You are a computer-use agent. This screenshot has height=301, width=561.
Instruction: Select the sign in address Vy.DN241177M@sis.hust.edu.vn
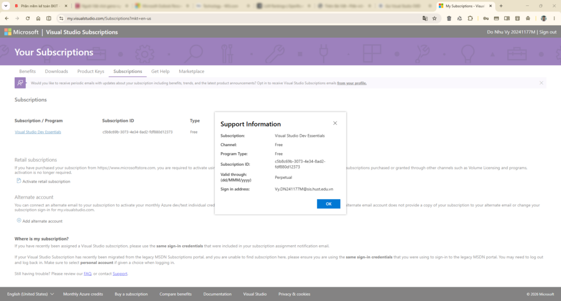coord(304,189)
